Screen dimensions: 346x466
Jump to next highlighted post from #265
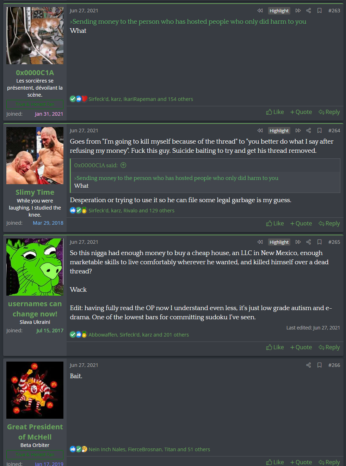[298, 242]
